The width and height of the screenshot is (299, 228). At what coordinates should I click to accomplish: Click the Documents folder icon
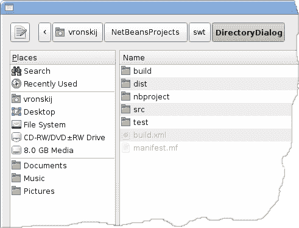coord(16,165)
